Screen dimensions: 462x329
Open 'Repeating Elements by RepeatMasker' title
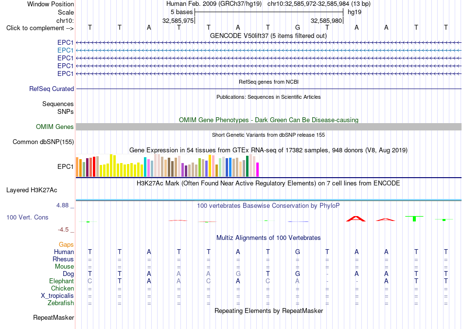(x=268, y=311)
